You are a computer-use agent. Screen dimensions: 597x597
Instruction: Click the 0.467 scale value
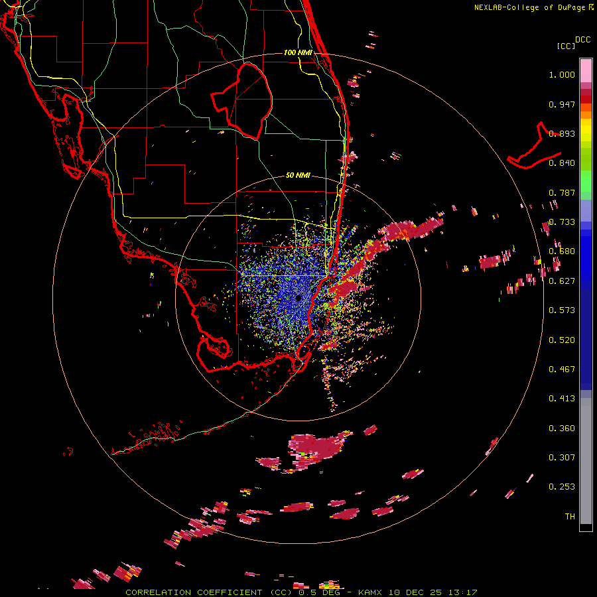tap(562, 369)
